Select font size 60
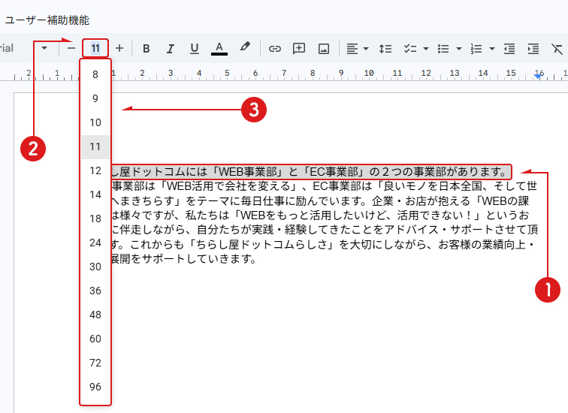 click(95, 339)
